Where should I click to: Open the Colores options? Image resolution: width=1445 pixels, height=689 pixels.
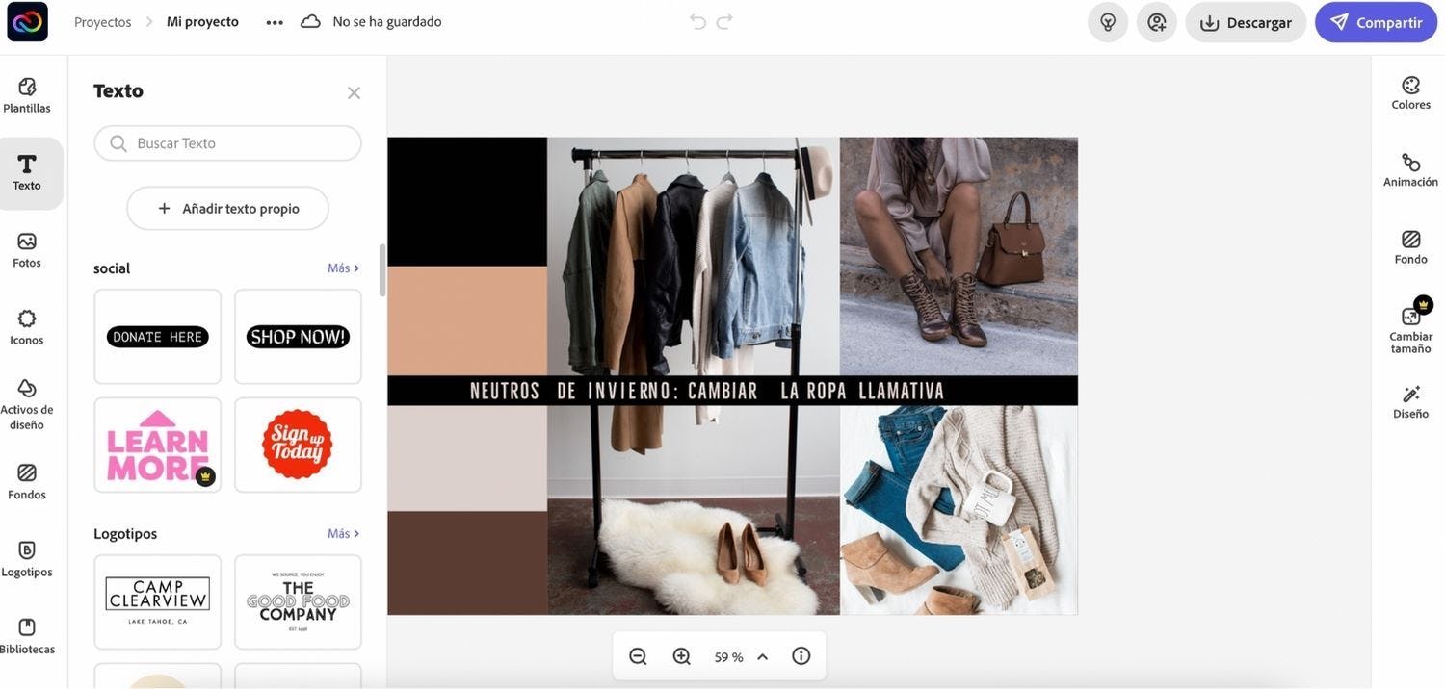point(1410,92)
